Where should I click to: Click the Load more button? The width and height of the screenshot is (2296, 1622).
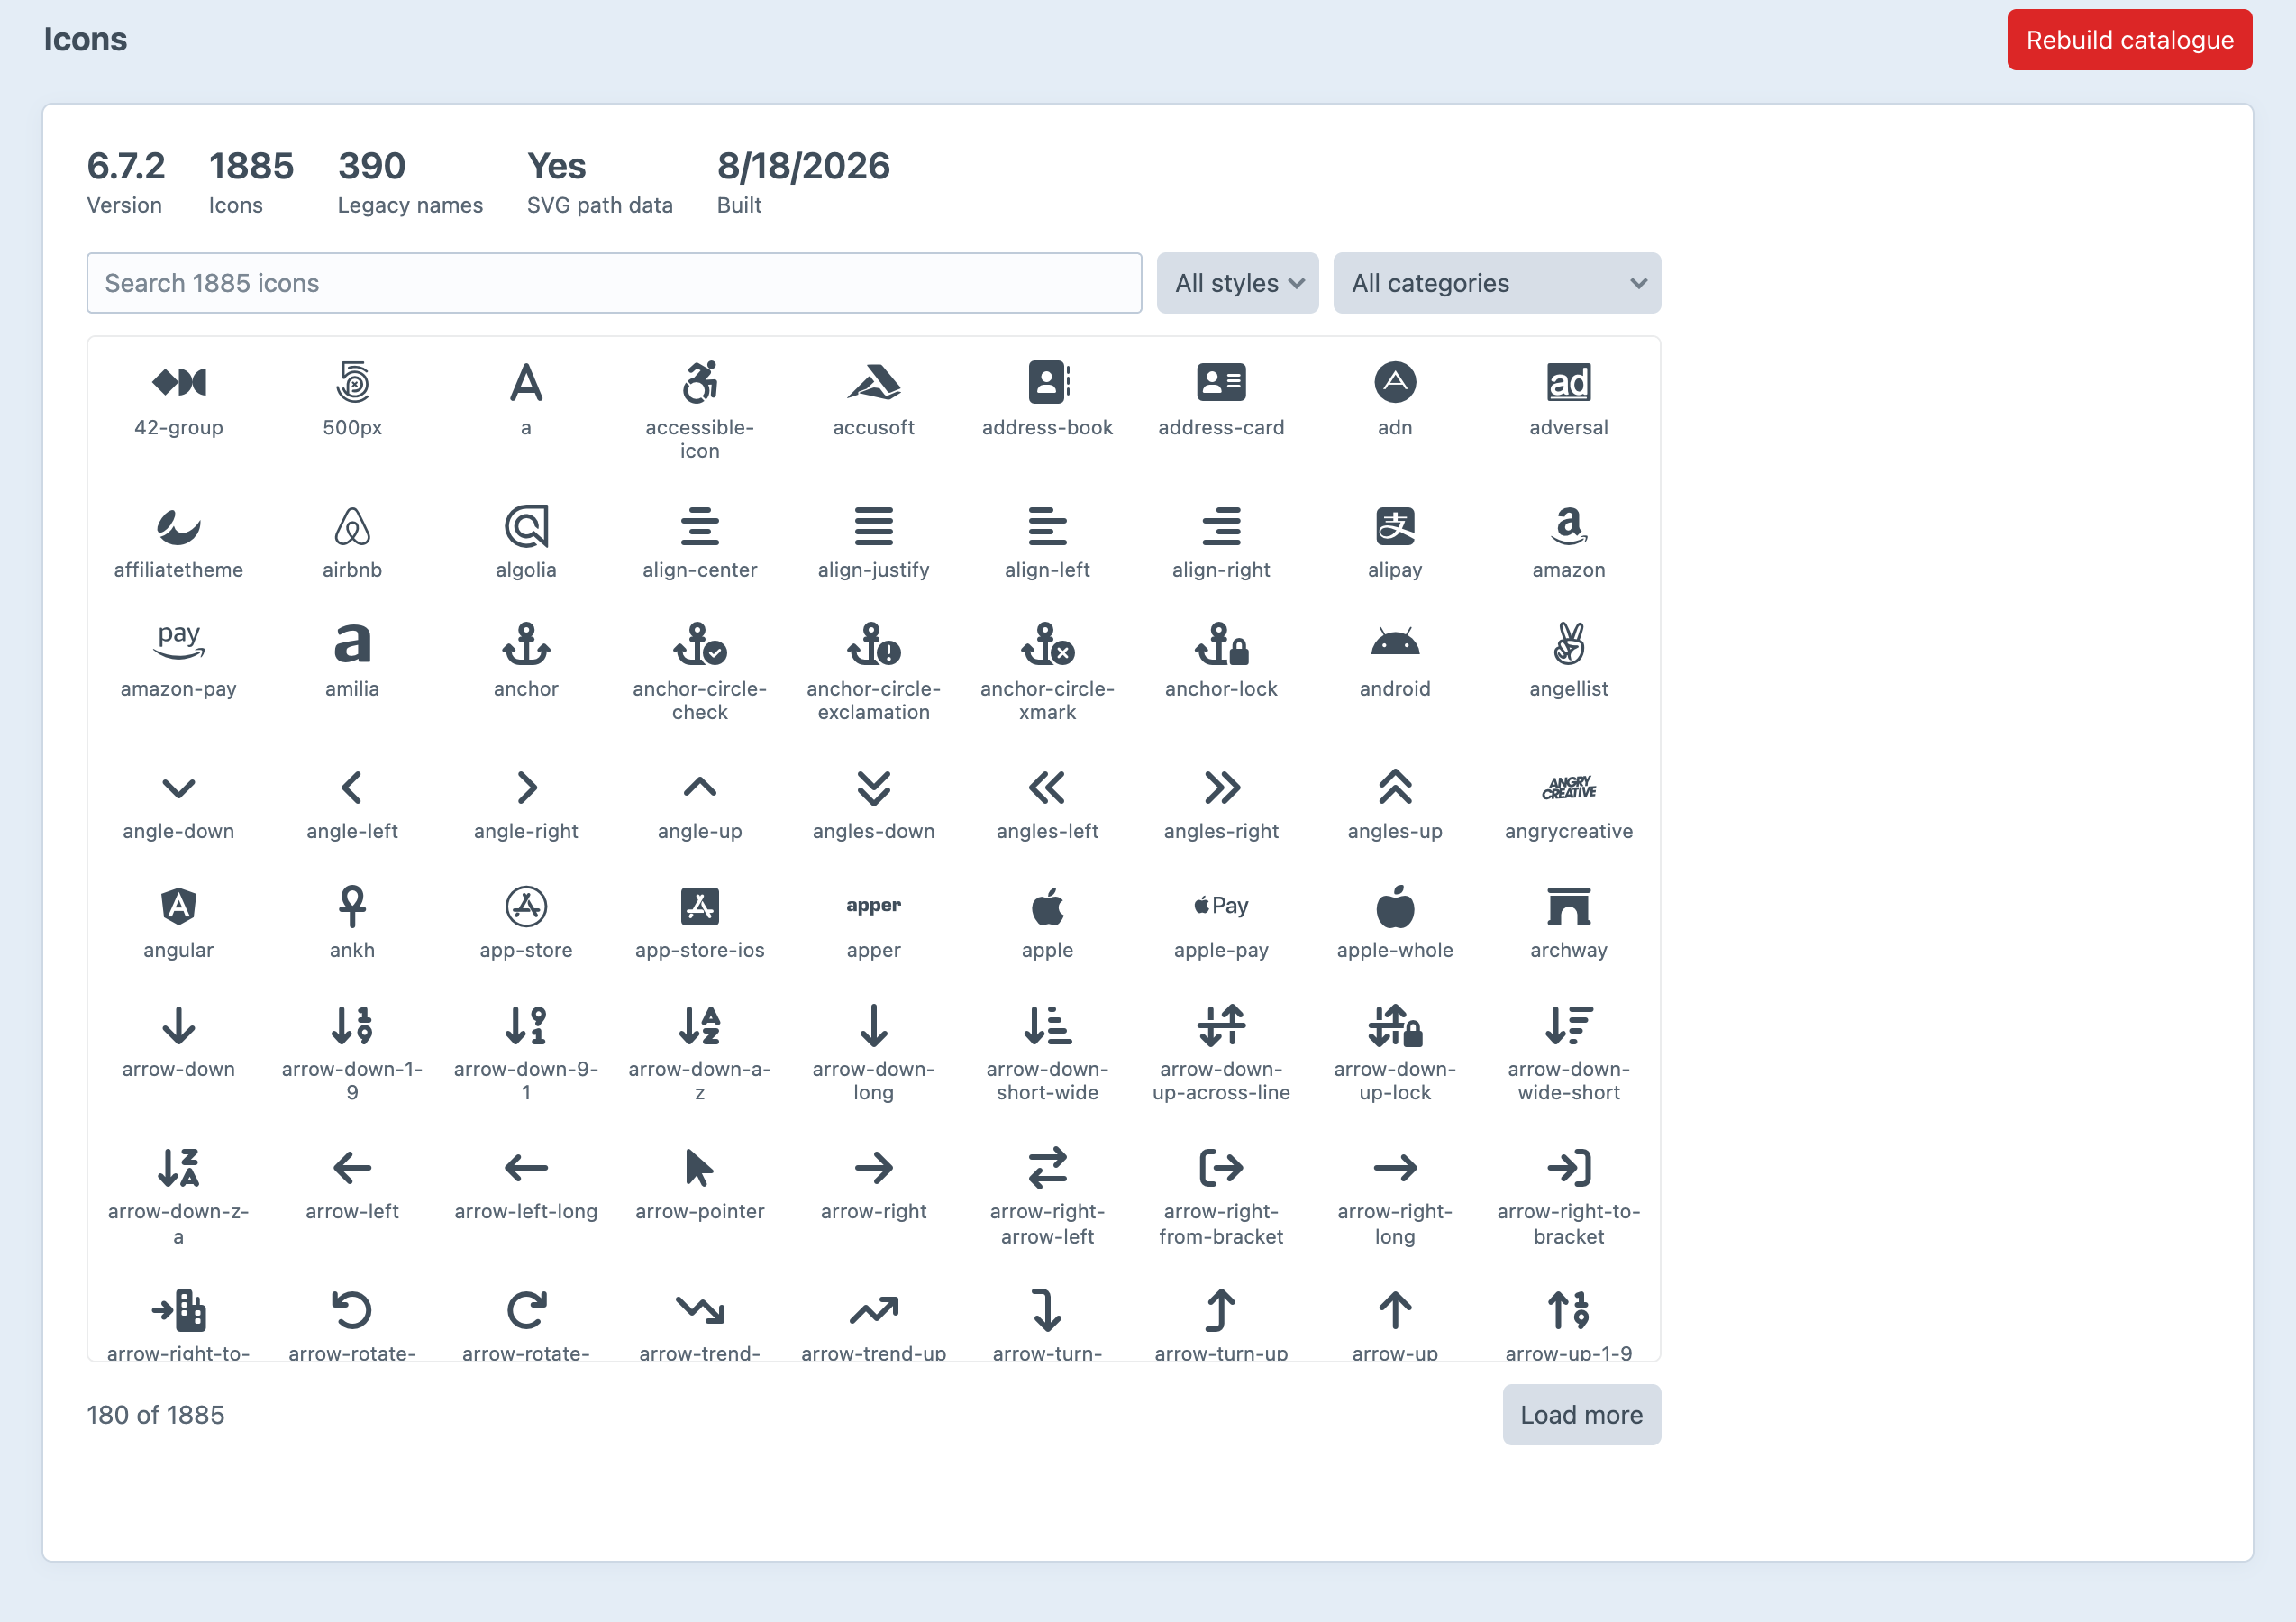click(x=1581, y=1415)
